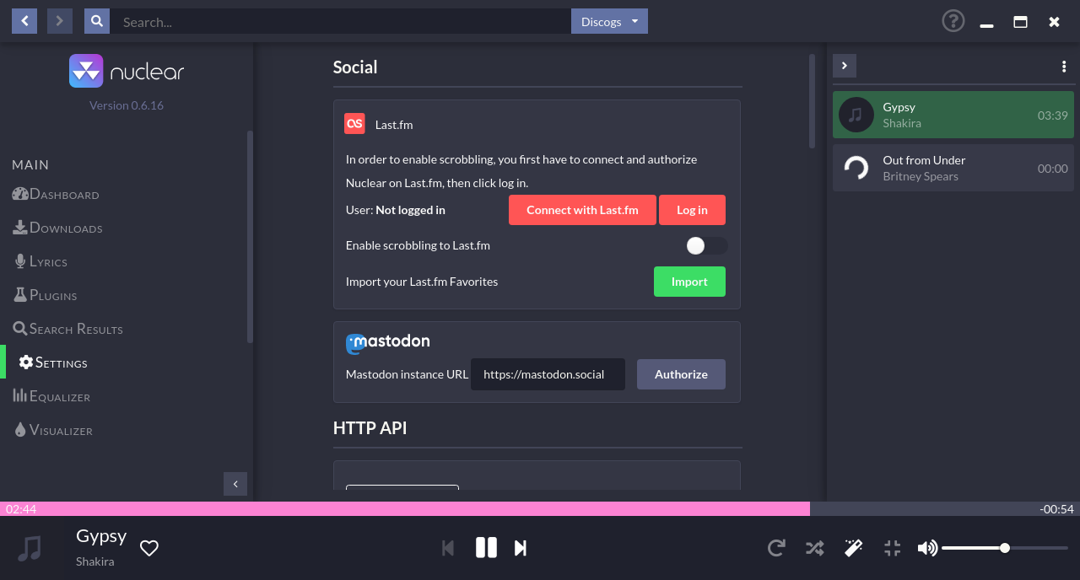Add Gypsy to favorites with heart icon
Image resolution: width=1080 pixels, height=580 pixels.
(x=149, y=549)
